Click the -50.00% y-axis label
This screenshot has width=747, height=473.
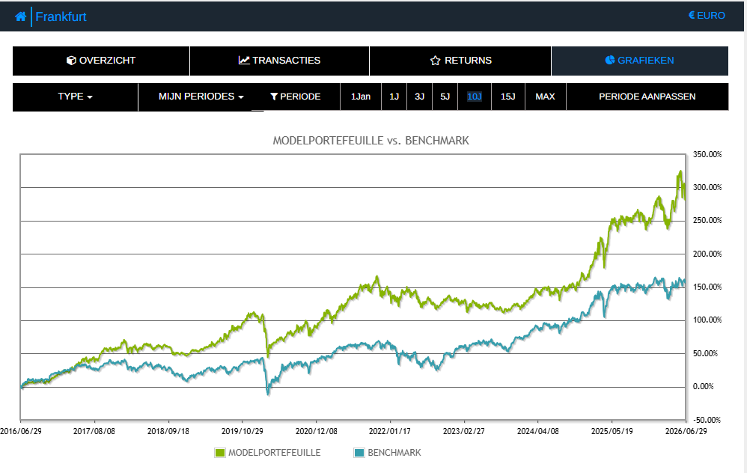coord(707,420)
